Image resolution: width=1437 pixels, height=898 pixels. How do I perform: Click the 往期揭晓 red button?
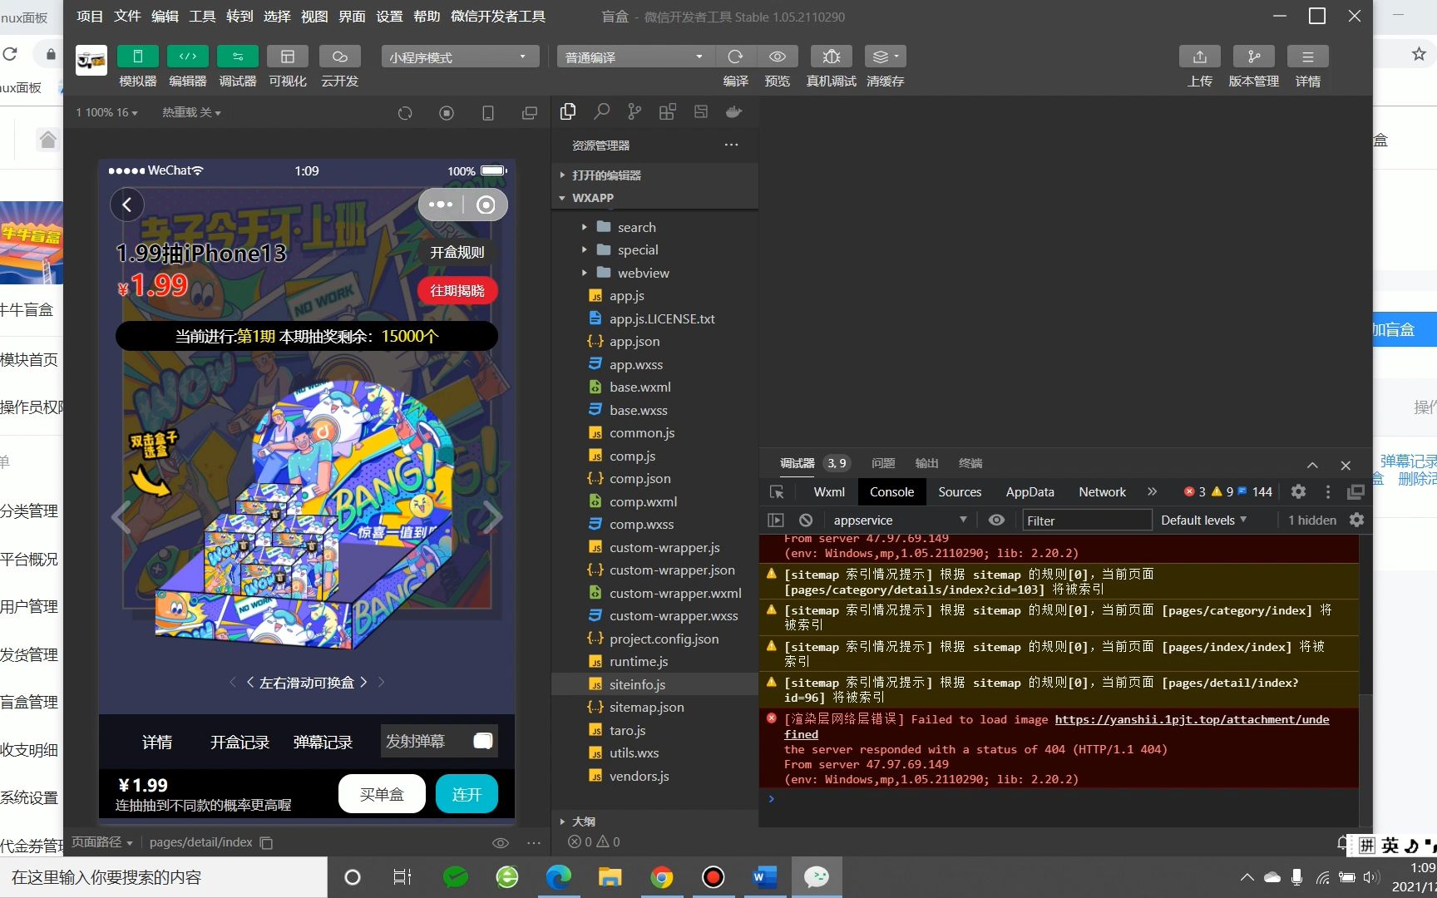click(457, 290)
